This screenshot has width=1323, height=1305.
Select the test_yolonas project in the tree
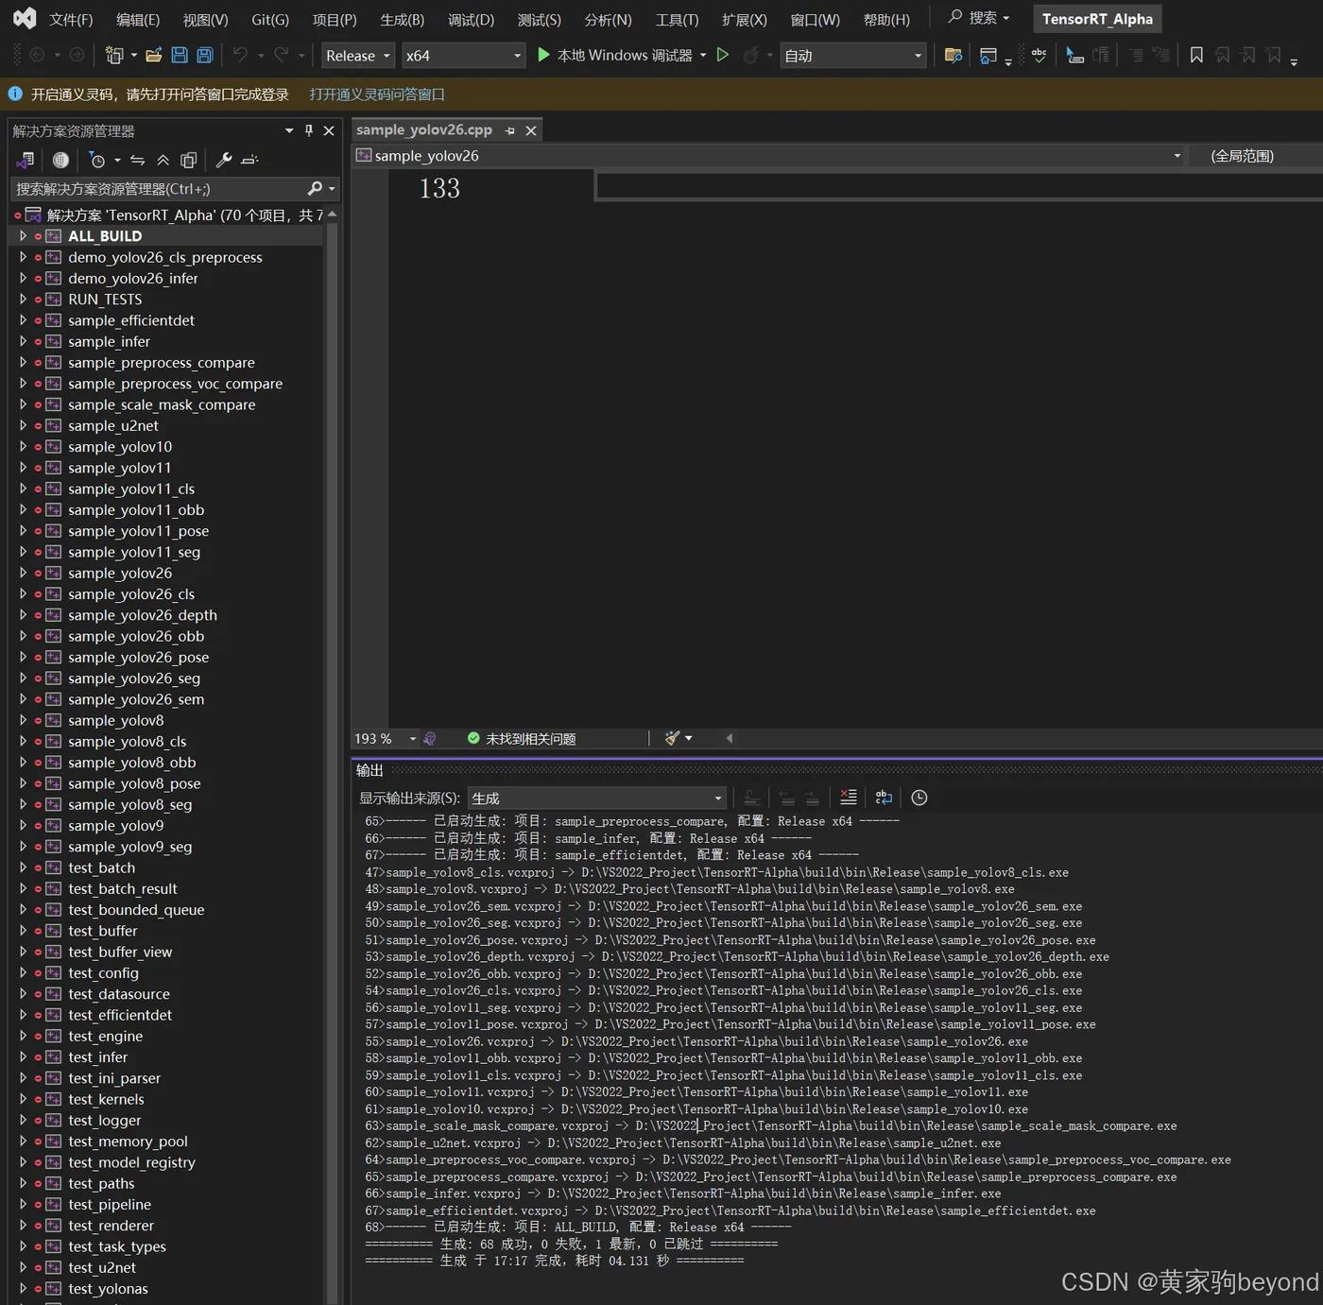[108, 1289]
